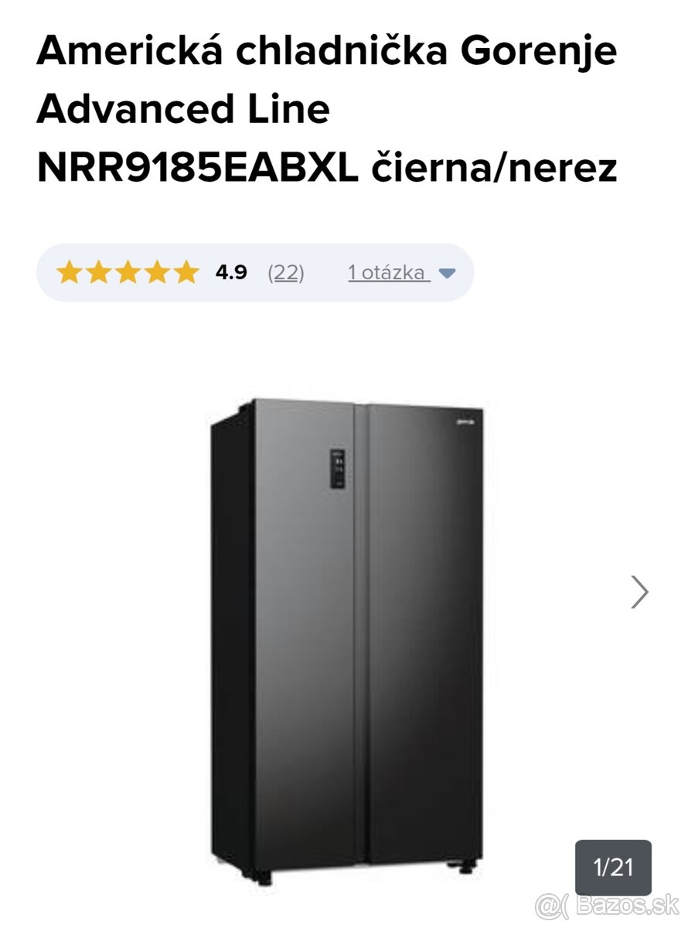Image resolution: width=688 pixels, height=928 pixels.
Task: Click the first yellow rating star
Action: point(69,272)
